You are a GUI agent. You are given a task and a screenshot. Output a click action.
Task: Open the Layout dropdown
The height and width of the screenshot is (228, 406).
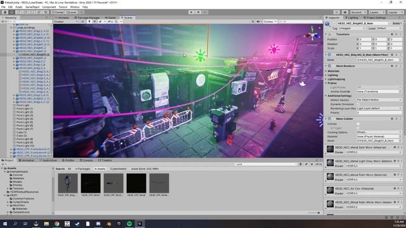[395, 12]
